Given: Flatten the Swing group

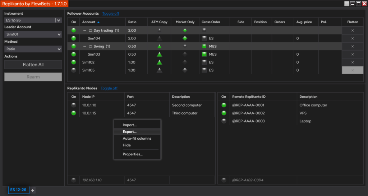Looking at the screenshot, I should [x=353, y=46].
